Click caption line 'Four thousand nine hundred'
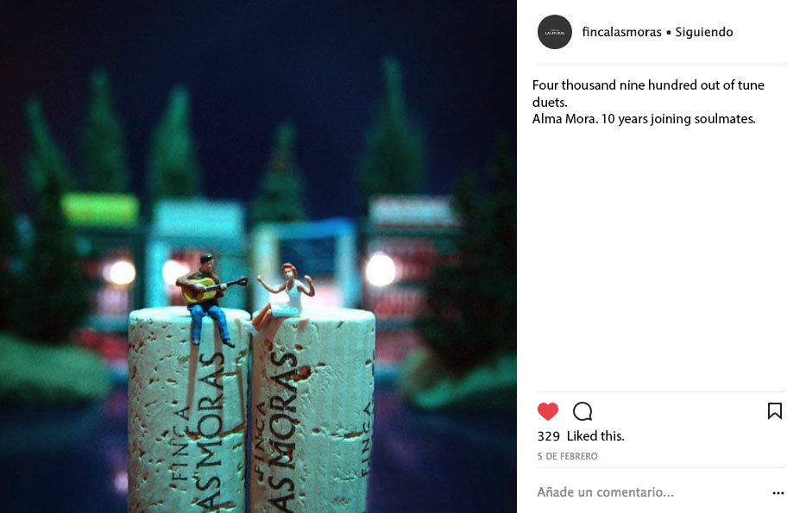Viewport: 806px width, 513px height. coord(648,85)
